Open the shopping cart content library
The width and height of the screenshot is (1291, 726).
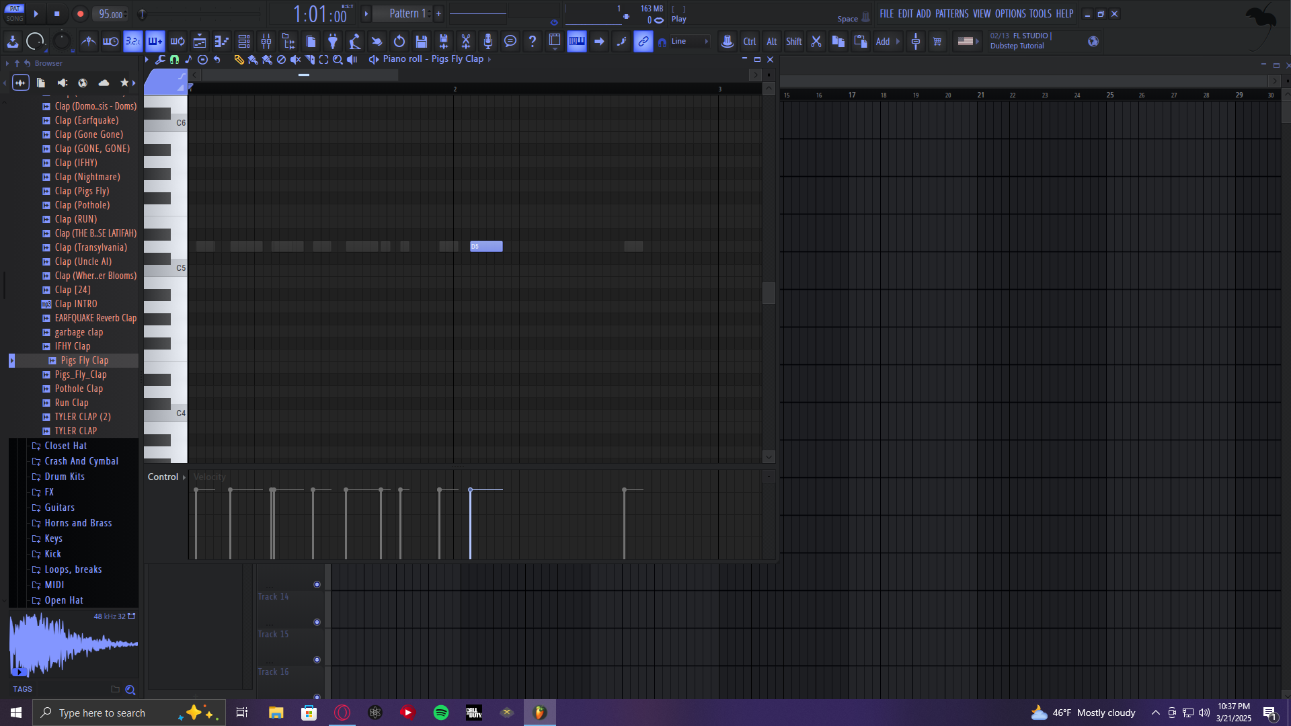click(x=937, y=42)
